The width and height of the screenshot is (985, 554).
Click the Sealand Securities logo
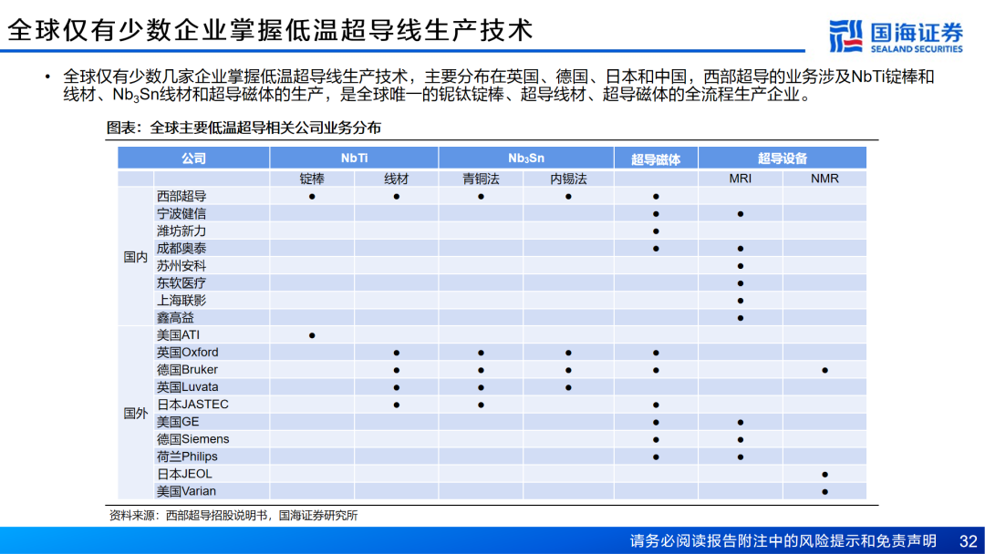tap(896, 36)
